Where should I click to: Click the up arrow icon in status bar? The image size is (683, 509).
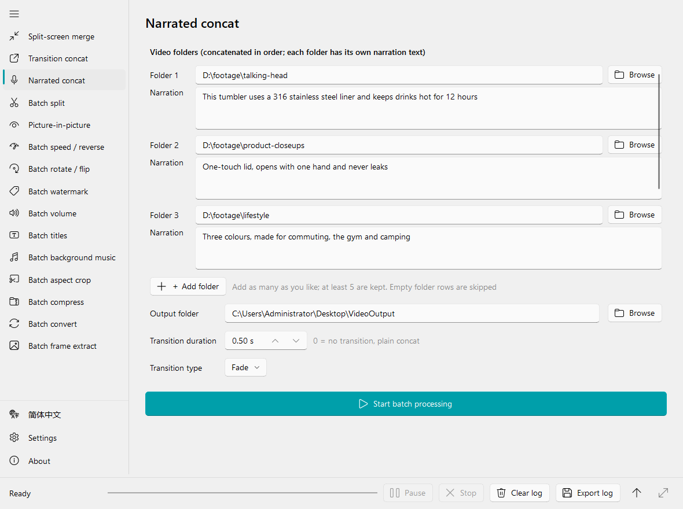click(x=636, y=493)
